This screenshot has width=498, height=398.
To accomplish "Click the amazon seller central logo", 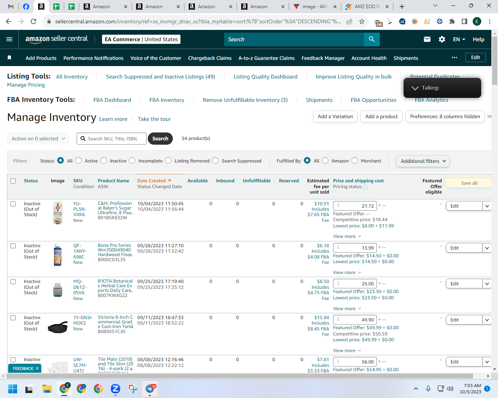I will tap(56, 39).
